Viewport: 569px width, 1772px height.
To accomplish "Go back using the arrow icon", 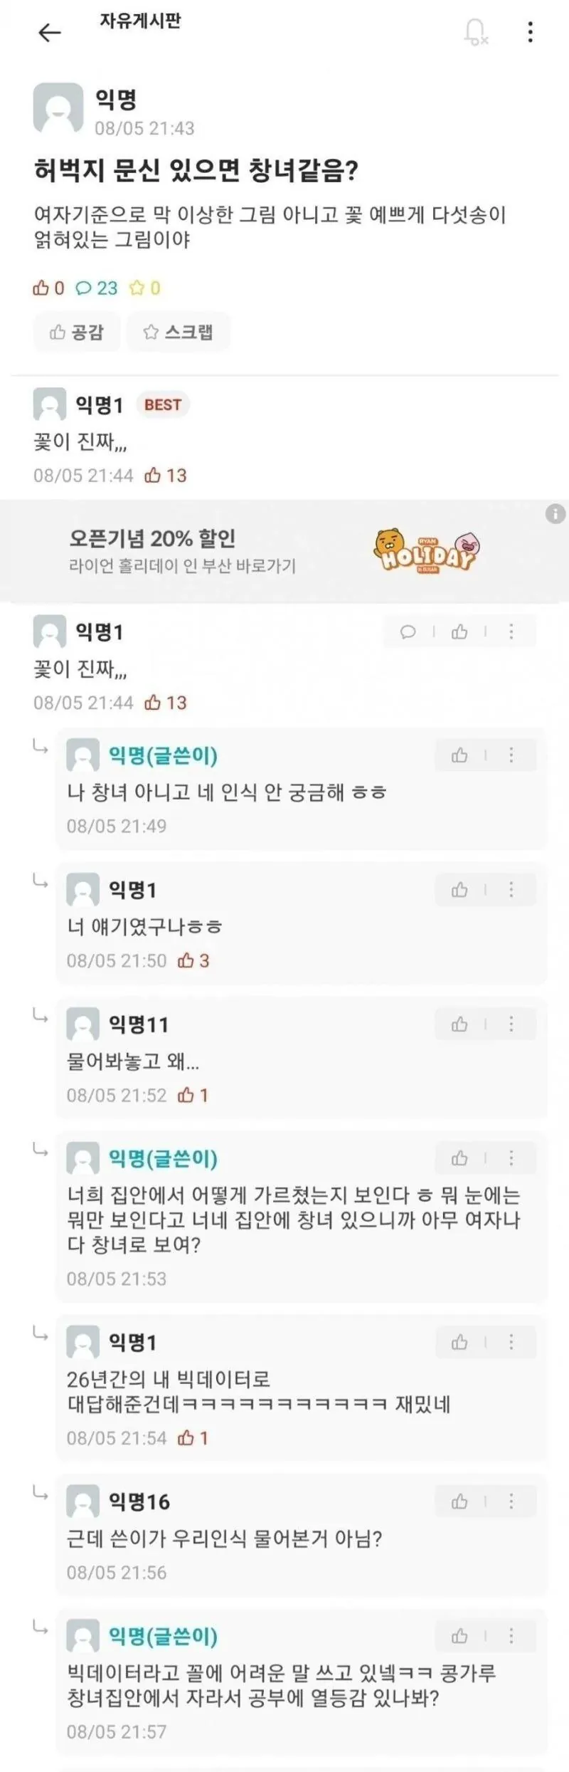I will pos(49,32).
